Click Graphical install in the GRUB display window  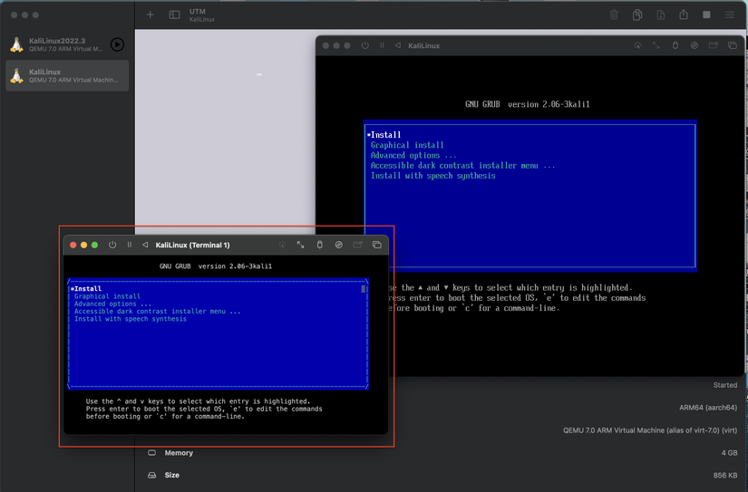click(x=407, y=145)
